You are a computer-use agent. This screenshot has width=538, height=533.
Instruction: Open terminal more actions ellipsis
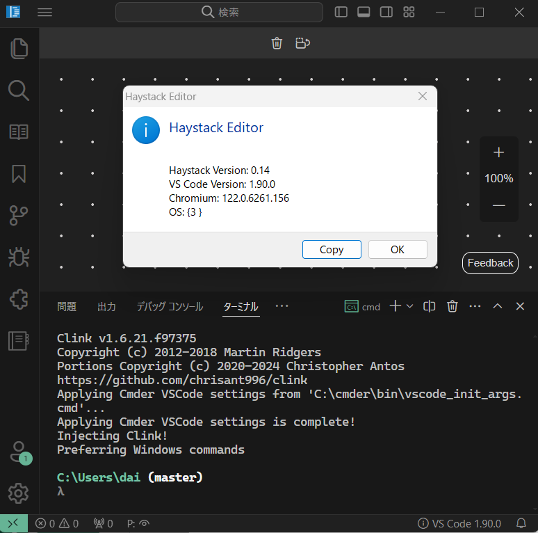pos(475,306)
